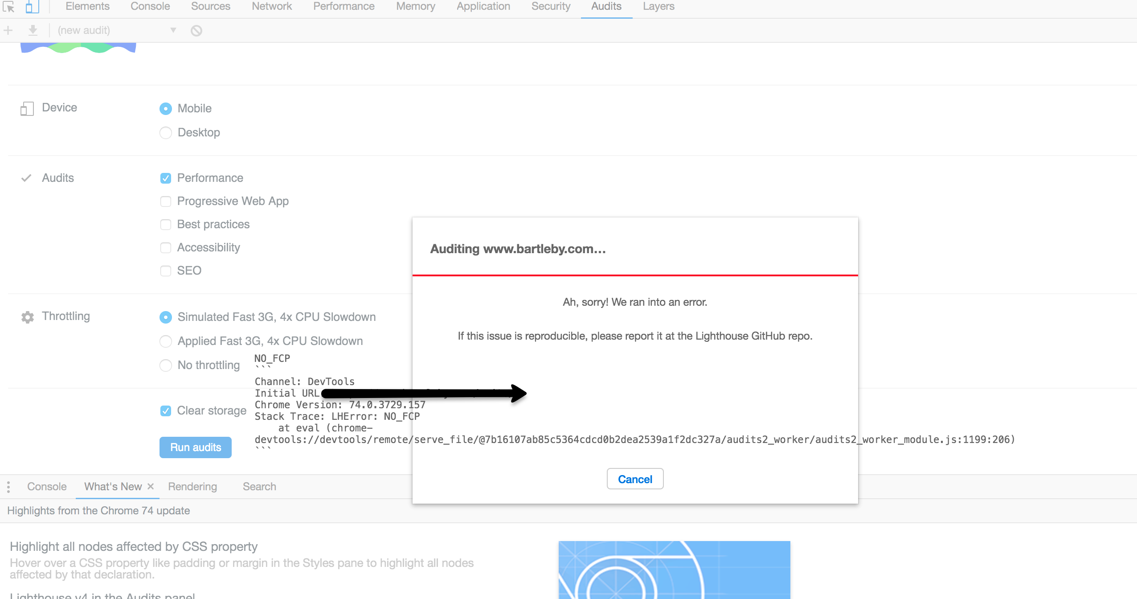Cancel the audit error dialog
This screenshot has width=1137, height=599.
click(635, 479)
